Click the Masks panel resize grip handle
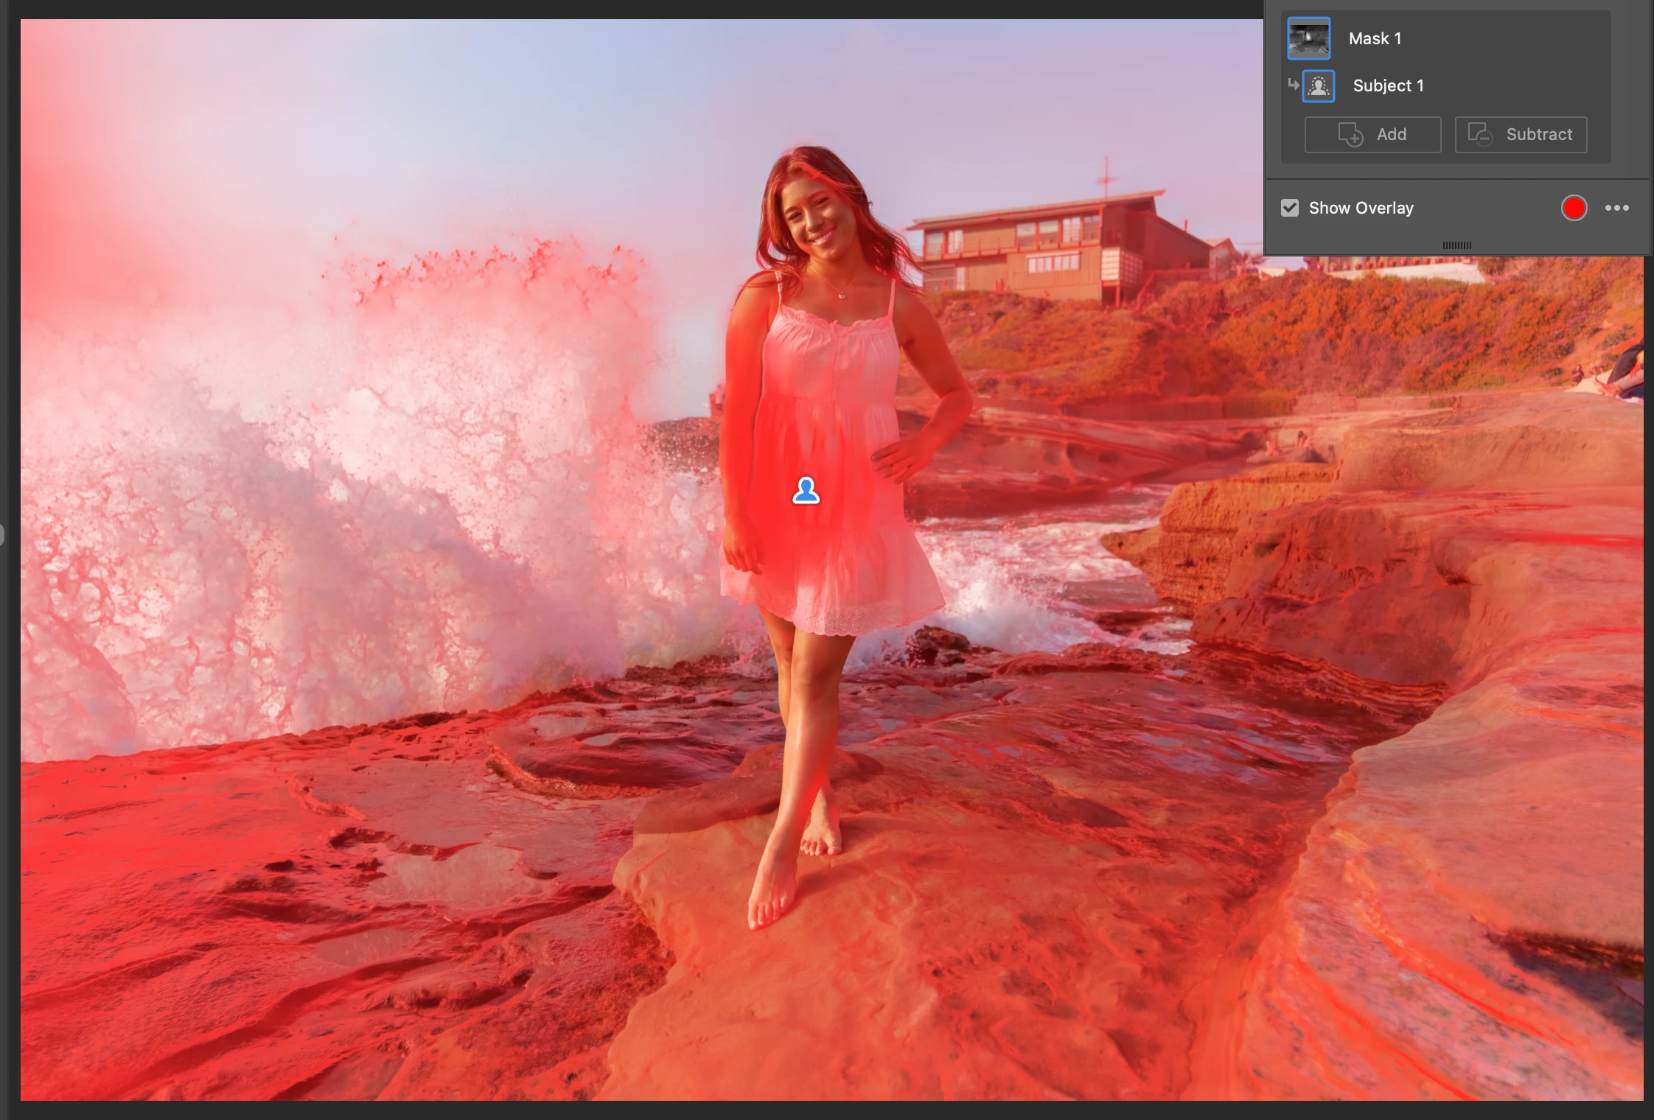This screenshot has width=1654, height=1120. 1456,245
